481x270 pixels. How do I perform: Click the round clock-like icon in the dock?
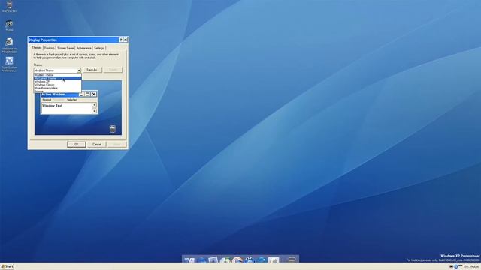tap(237, 260)
